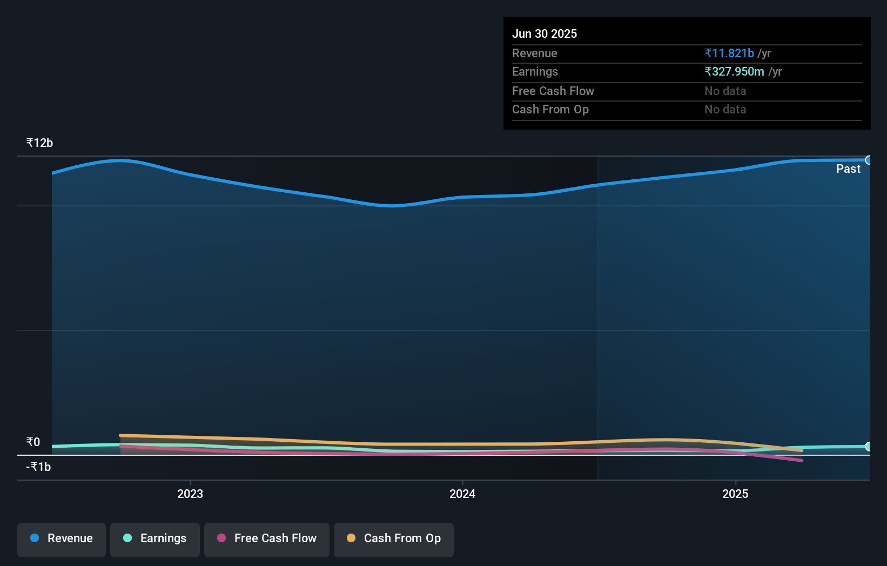Toggle the Earnings series legend button
Viewport: 887px width, 566px height.
pyautogui.click(x=155, y=540)
